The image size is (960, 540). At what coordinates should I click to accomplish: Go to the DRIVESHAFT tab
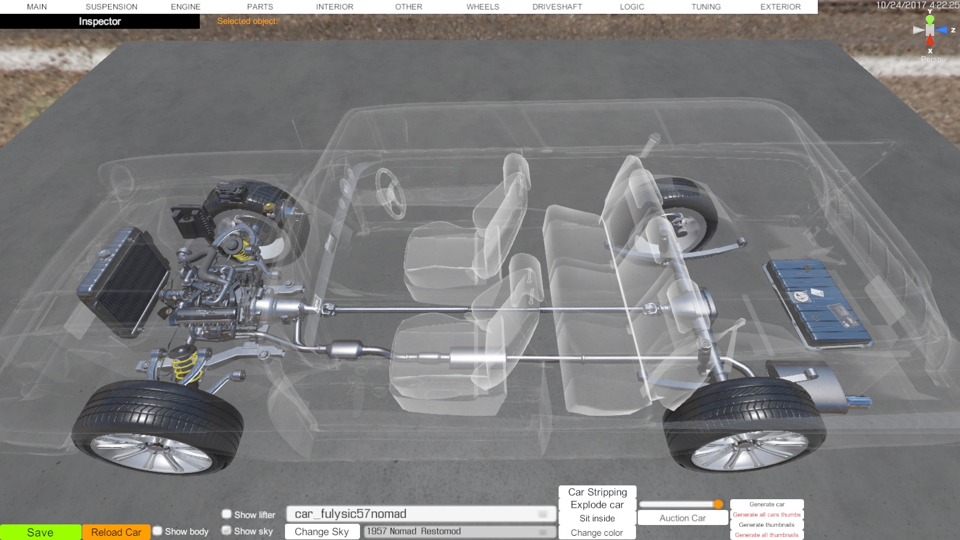tap(557, 7)
